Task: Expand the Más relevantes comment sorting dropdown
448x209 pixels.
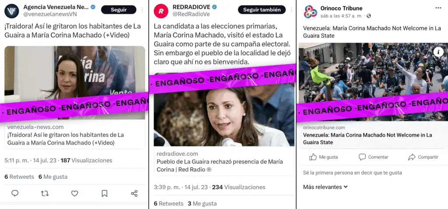Action: (x=325, y=187)
